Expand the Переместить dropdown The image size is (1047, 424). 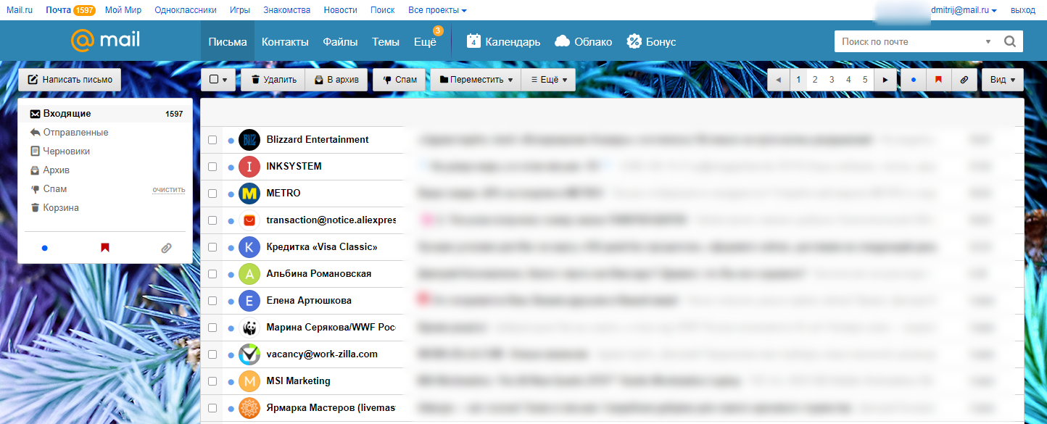(476, 80)
